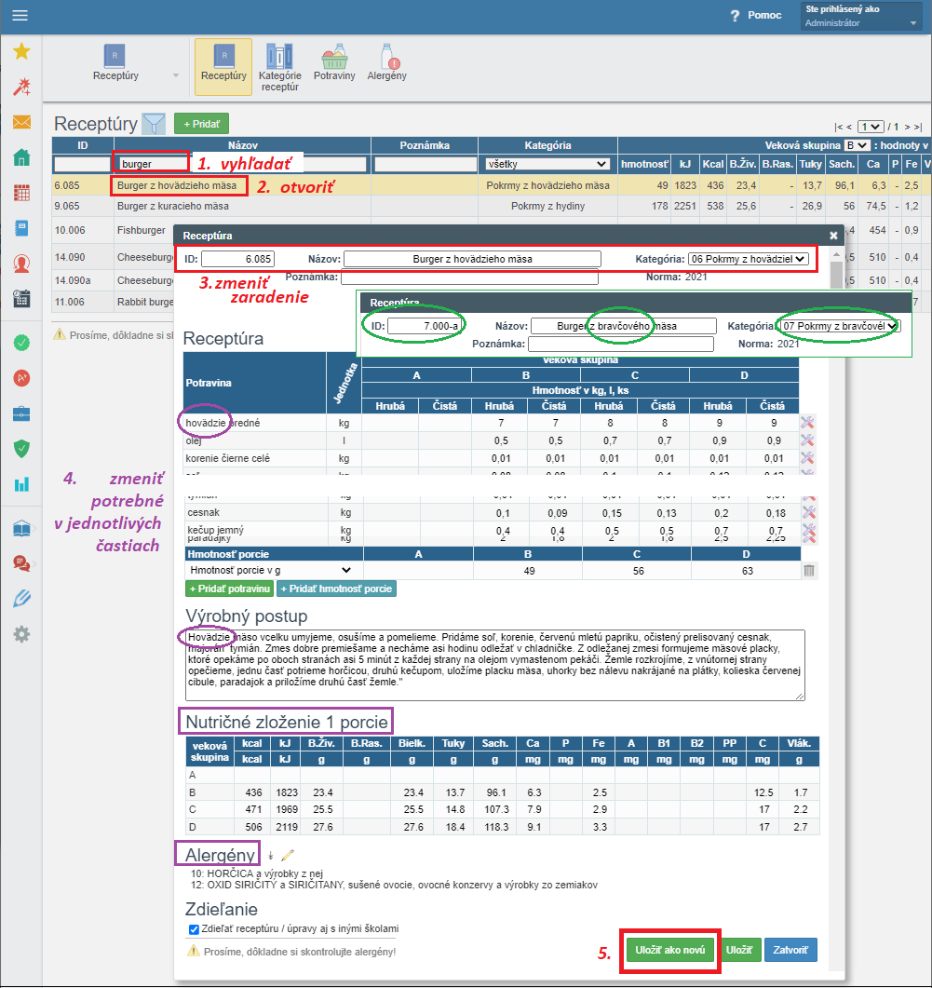Click the 'kečup jemný' ingredient row
Screen dimensions: 932x988
[x=492, y=530]
